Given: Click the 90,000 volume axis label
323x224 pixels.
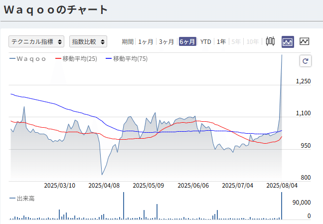Looking at the screenshot, I should click(302, 203).
